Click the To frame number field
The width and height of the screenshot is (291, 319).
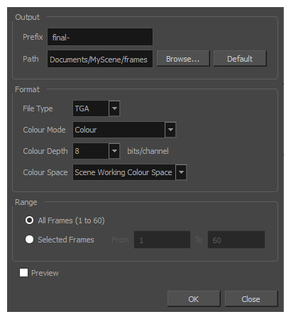tap(236, 240)
